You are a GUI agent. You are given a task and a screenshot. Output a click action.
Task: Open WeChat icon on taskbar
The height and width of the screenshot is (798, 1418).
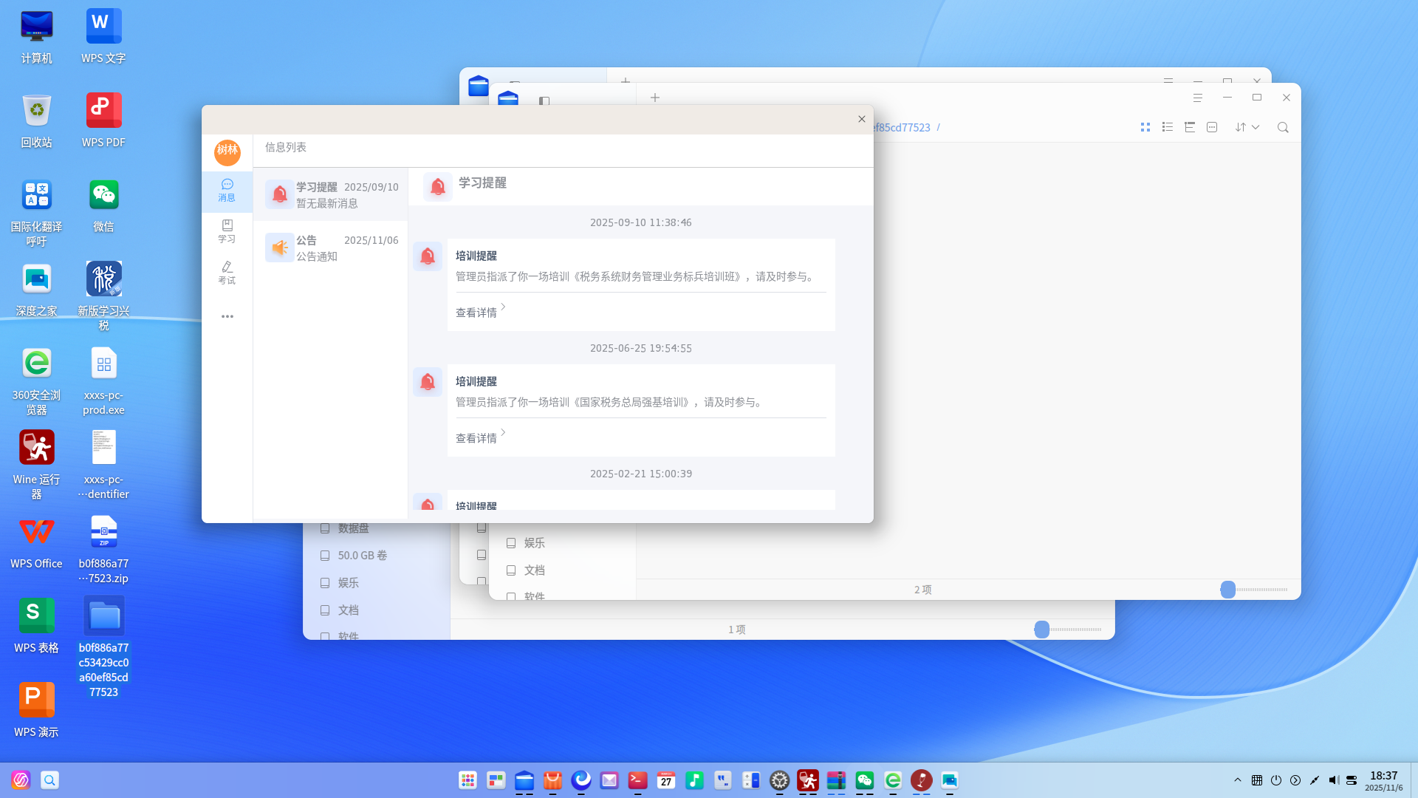pyautogui.click(x=865, y=780)
